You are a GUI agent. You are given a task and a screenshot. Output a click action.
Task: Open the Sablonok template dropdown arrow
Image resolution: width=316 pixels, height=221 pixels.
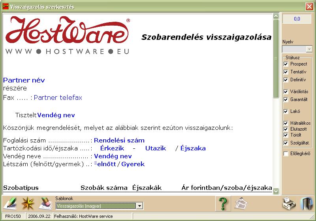click(139, 206)
